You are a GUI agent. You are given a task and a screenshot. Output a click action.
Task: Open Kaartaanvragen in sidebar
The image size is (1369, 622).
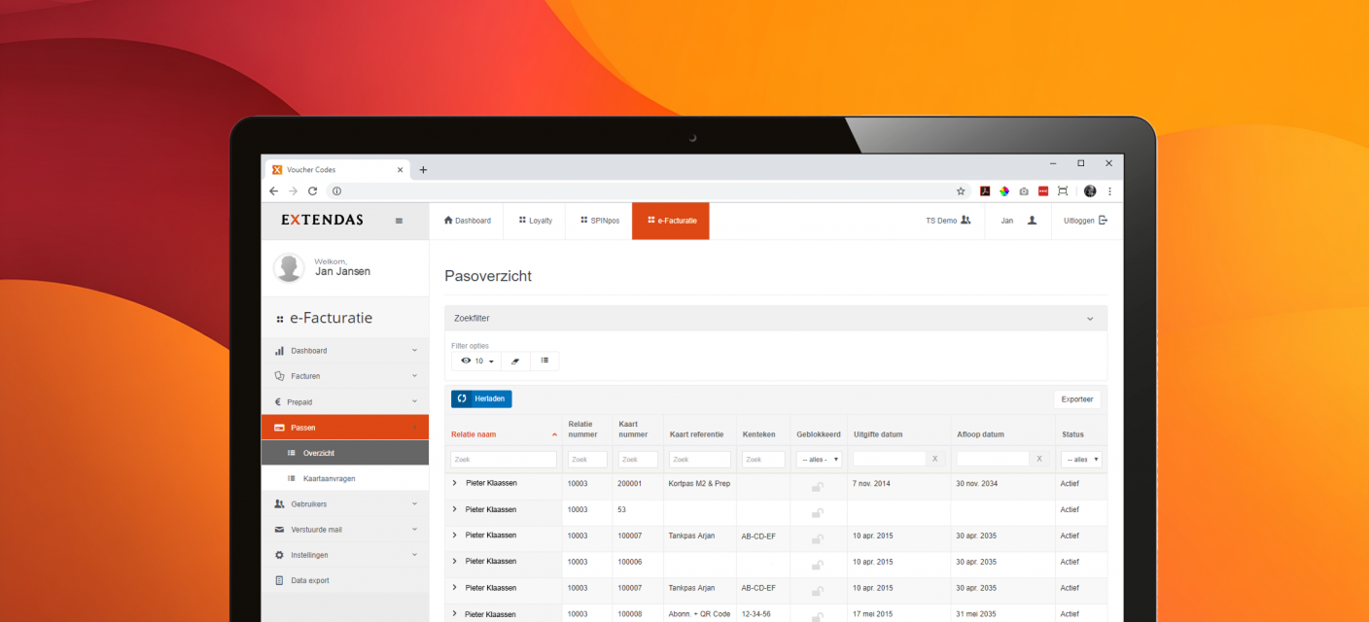pyautogui.click(x=345, y=478)
